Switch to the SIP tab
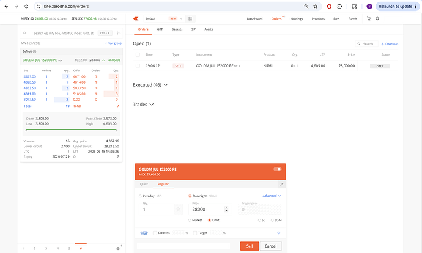The height and width of the screenshot is (253, 422). 193,29
